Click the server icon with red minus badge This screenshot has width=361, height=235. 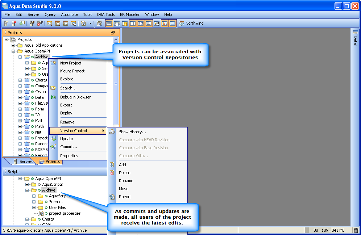click(14, 23)
